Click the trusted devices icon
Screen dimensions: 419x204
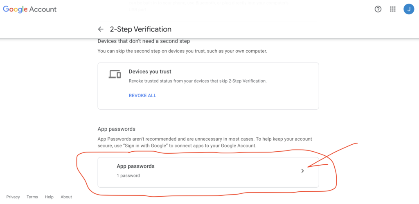click(115, 74)
